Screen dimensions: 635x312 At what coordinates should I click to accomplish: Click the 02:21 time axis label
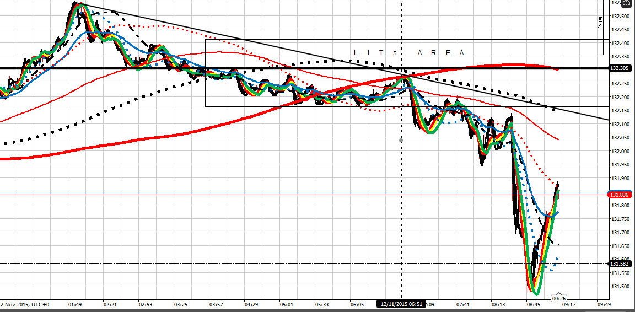click(110, 304)
